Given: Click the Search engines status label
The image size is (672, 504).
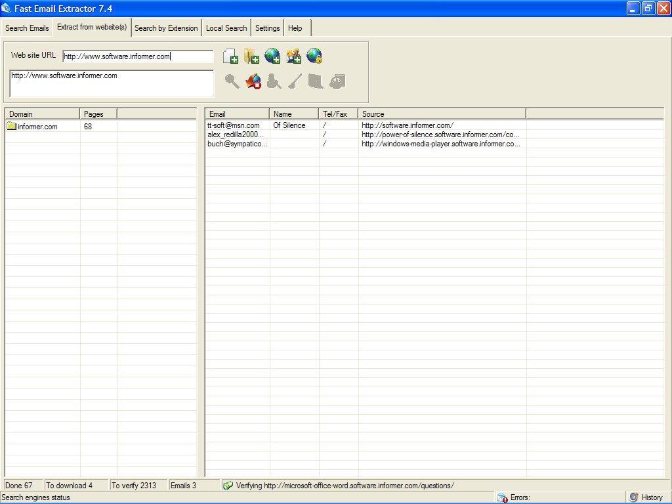Looking at the screenshot, I should pyautogui.click(x=35, y=497).
